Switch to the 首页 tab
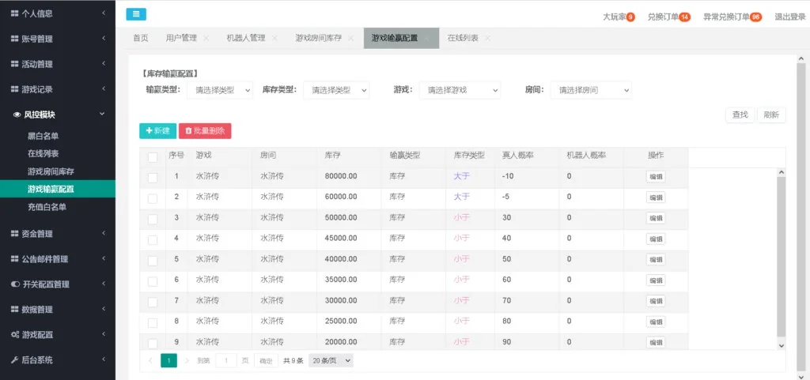This screenshot has height=380, width=810. pyautogui.click(x=141, y=38)
